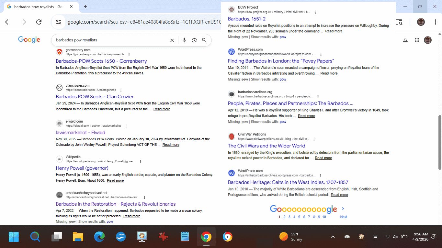The image size is (442, 248).
Task: Go to the Google logo homepage
Action: pos(29,40)
